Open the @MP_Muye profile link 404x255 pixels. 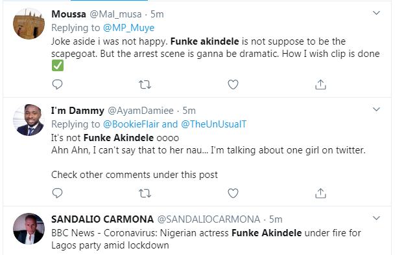tap(128, 28)
